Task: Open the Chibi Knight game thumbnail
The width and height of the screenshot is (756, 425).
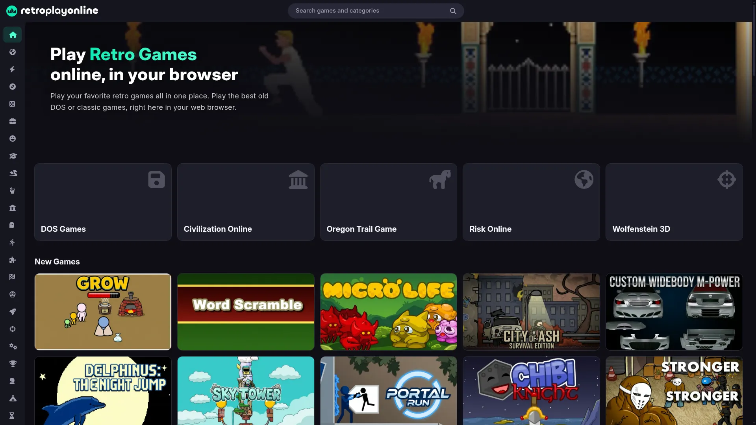Action: 531,391
